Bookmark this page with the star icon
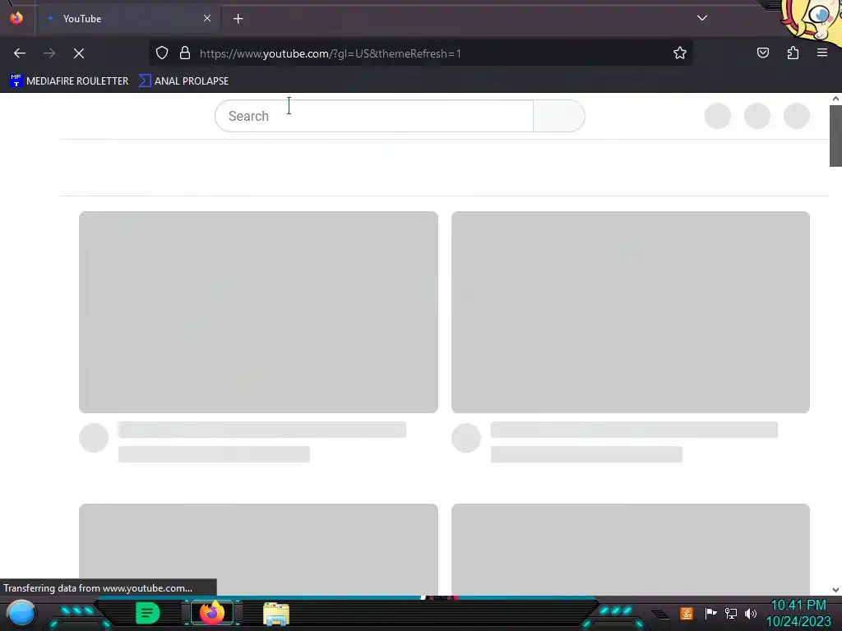 click(680, 53)
